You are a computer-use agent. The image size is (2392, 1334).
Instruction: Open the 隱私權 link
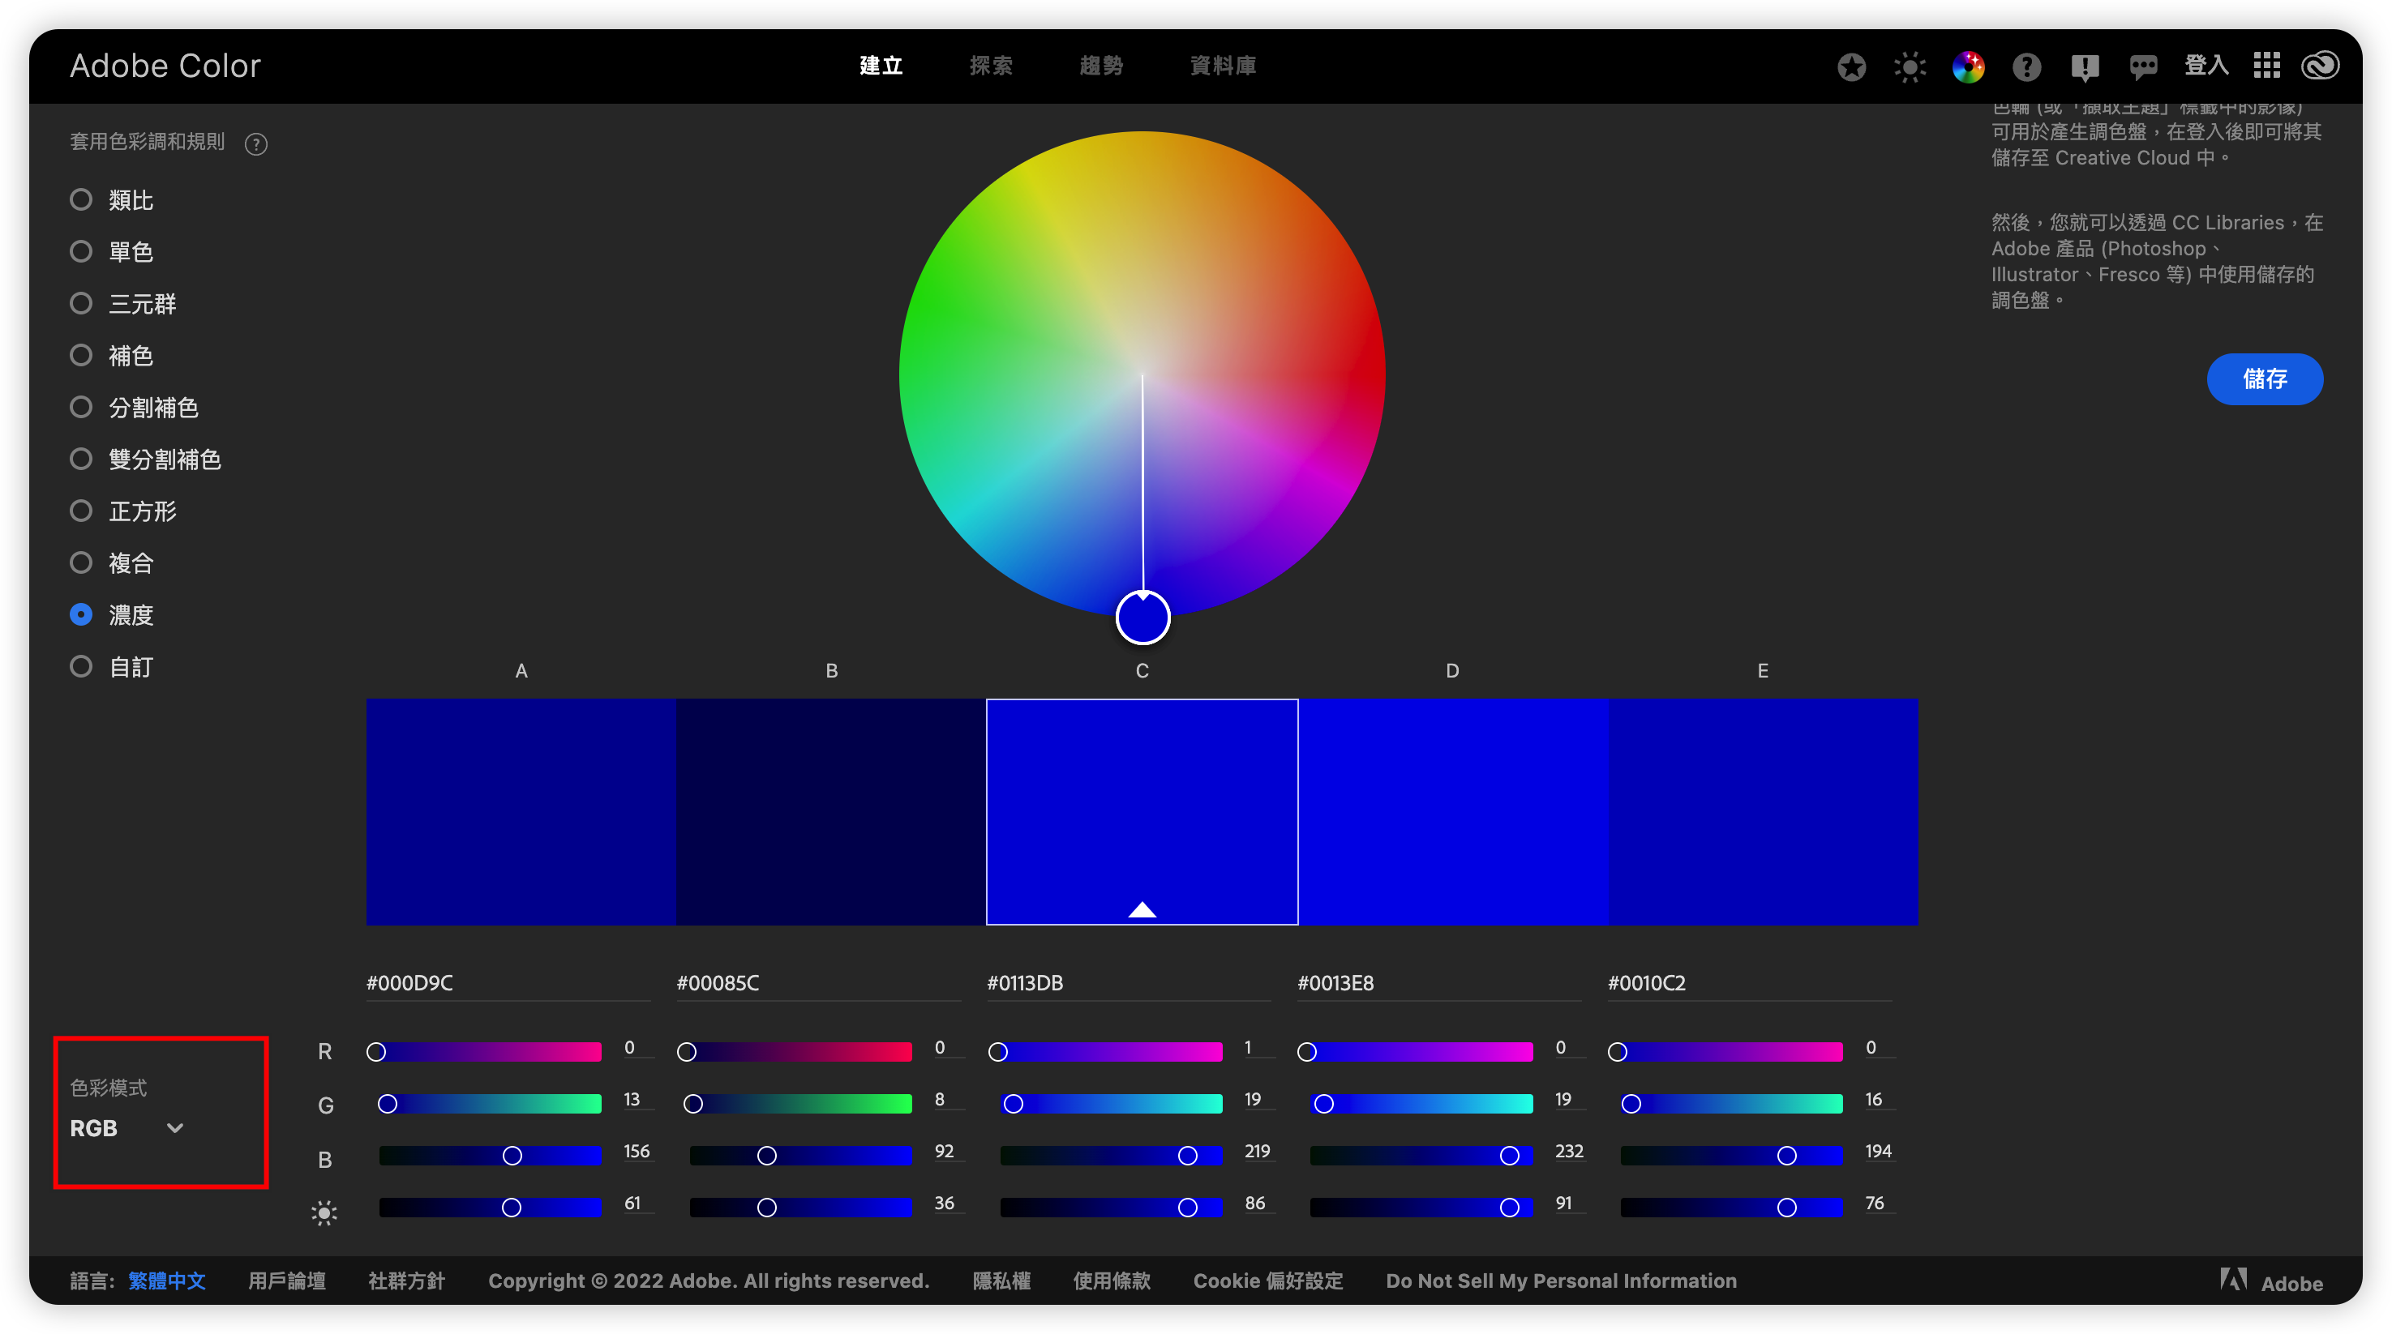coord(1001,1281)
